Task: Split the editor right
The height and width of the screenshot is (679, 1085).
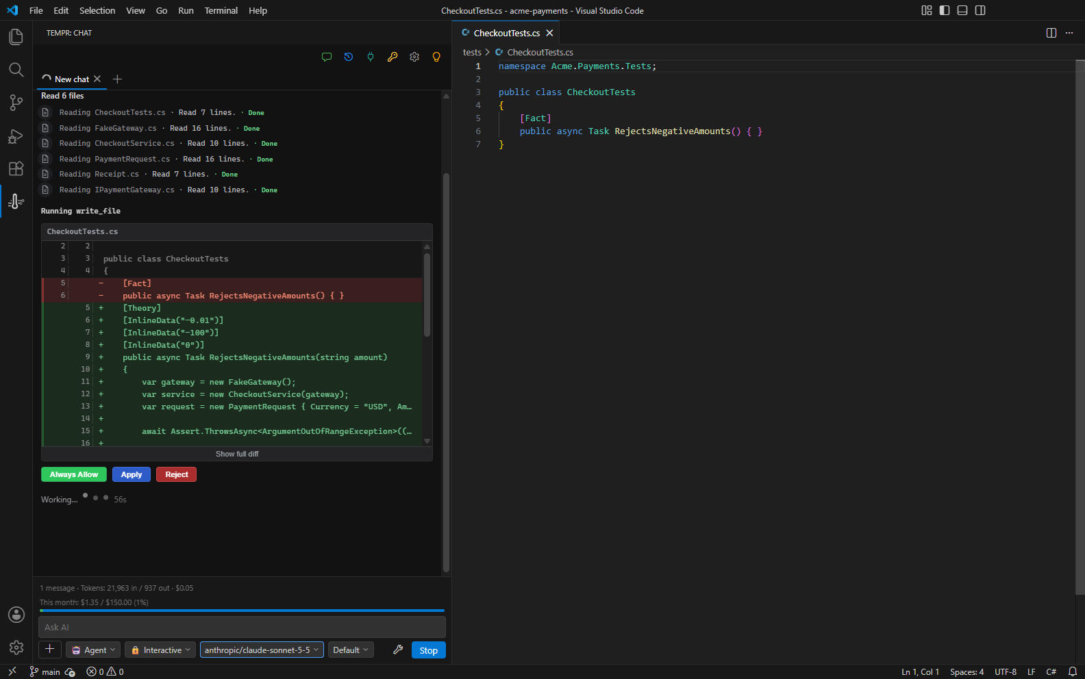Action: (1051, 33)
